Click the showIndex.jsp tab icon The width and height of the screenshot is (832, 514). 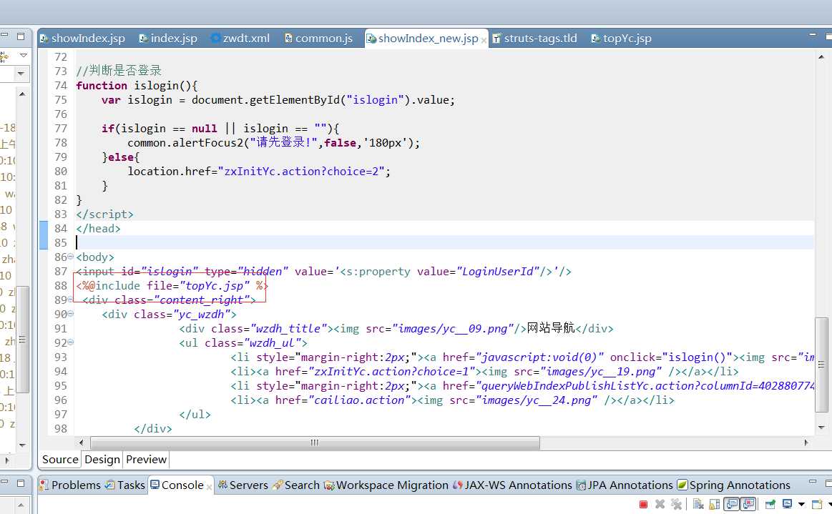coord(44,39)
